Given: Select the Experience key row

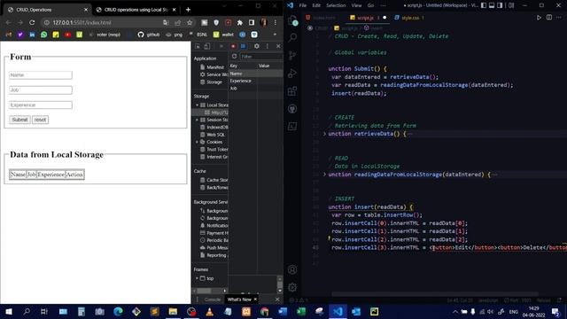Looking at the screenshot, I should pos(256,81).
